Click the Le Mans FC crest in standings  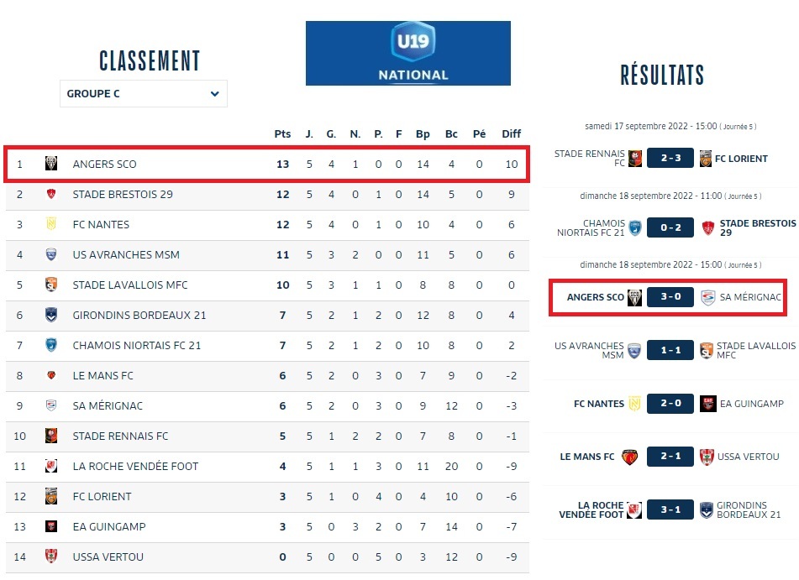(x=51, y=375)
